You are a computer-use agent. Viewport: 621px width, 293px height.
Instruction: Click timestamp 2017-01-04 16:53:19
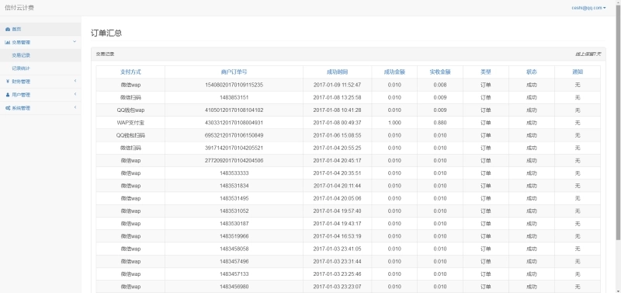click(337, 236)
